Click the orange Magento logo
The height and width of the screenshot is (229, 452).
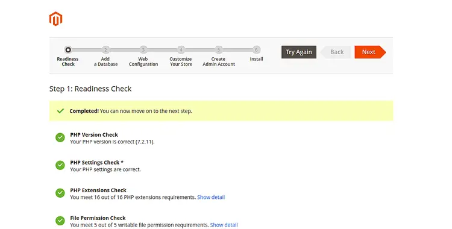[x=55, y=19]
